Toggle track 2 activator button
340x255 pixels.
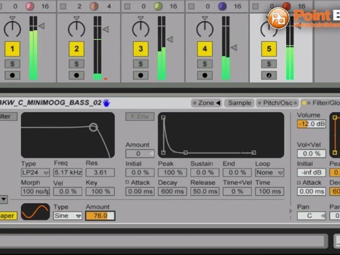pos(76,49)
